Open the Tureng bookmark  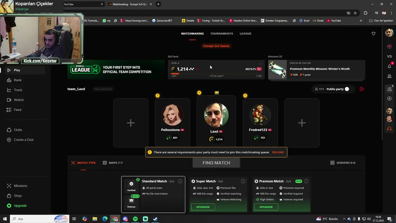point(211,21)
